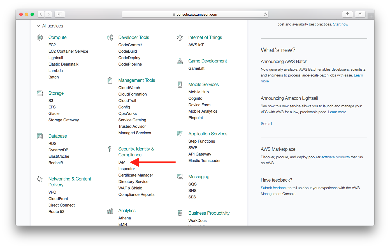Open a new Safari tab
The height and width of the screenshot is (248, 390).
click(371, 16)
